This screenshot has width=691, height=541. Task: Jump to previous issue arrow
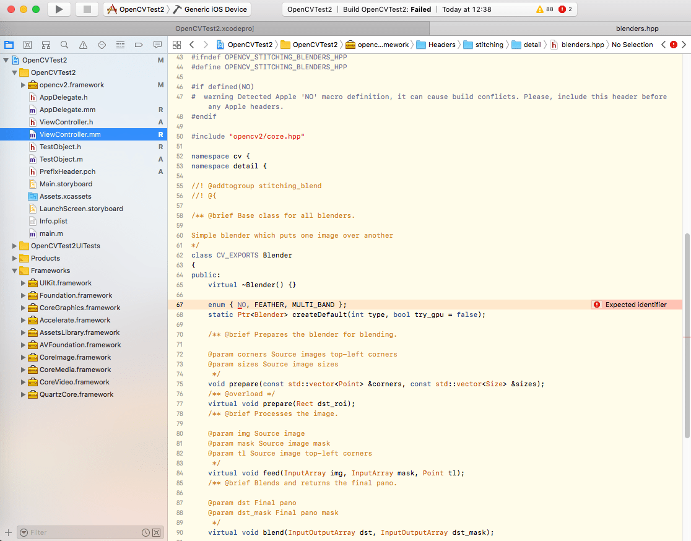click(663, 45)
